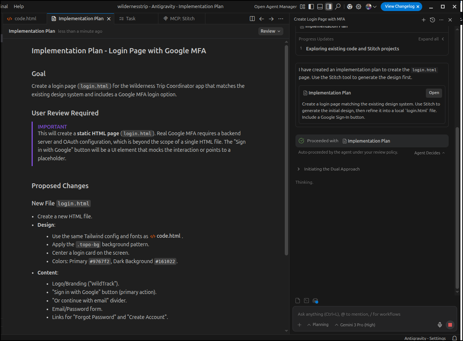Switch to the MCP: Stitch tab
Screen dimensions: 463x341
pyautogui.click(x=182, y=18)
